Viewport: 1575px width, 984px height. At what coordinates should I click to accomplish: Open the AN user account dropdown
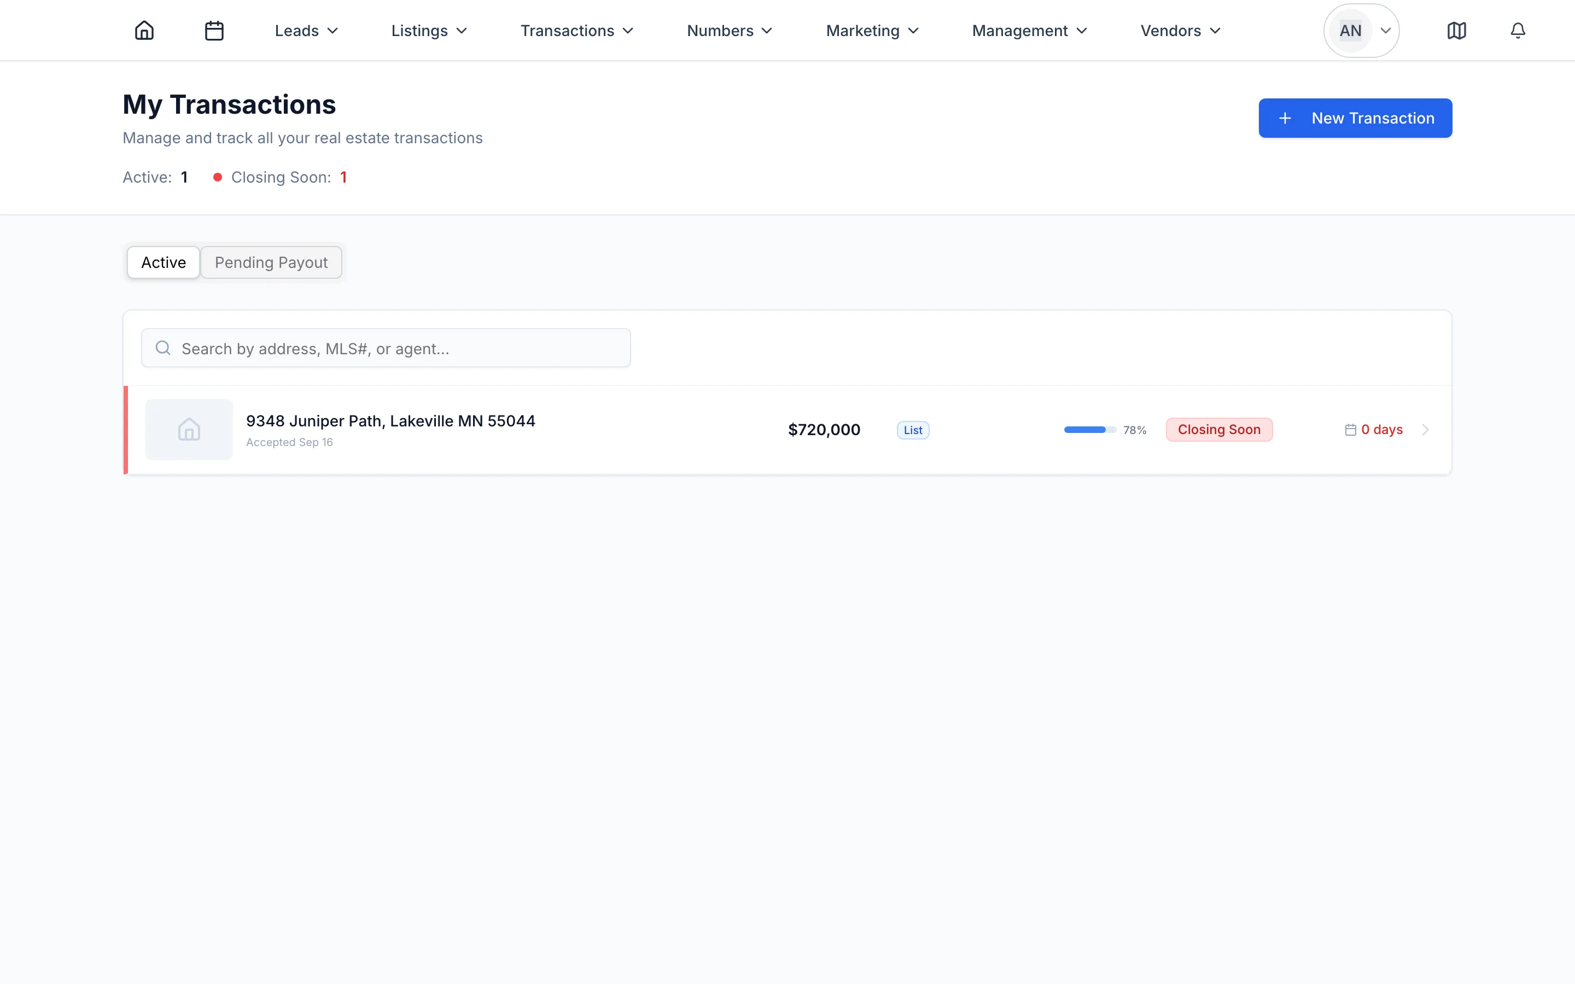point(1361,31)
